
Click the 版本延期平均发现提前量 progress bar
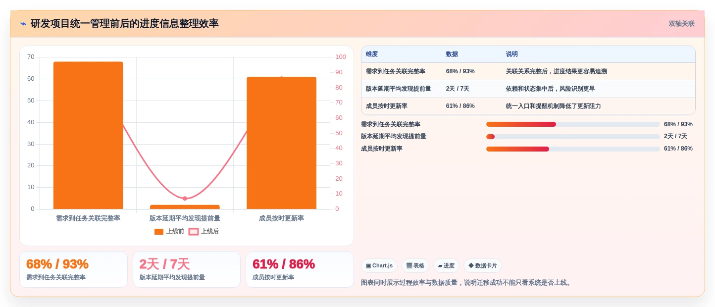(x=573, y=137)
